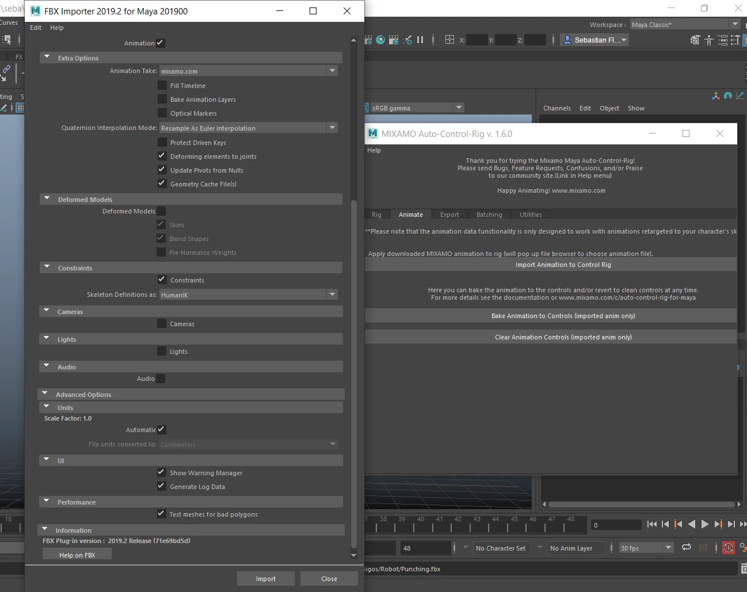The image size is (747, 592).
Task: Step forward one frame
Action: pos(731,524)
